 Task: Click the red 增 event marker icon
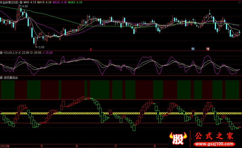208,49
